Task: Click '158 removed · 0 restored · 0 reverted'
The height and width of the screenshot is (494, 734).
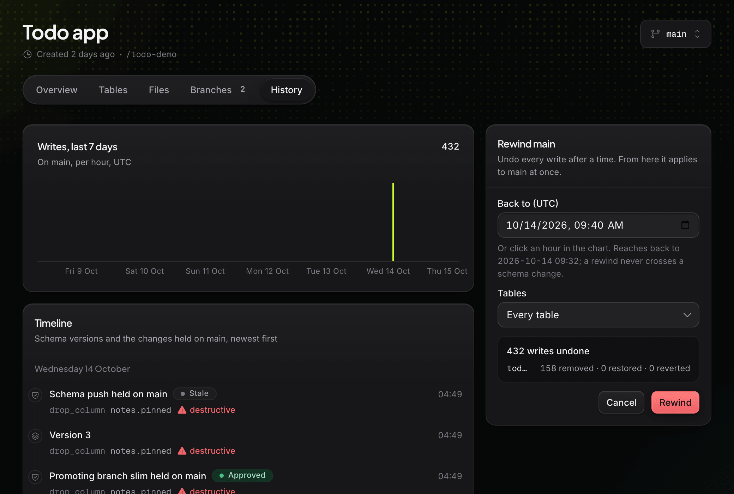Action: click(615, 368)
